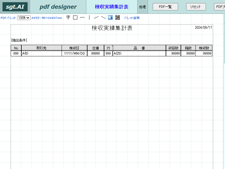
Task: Open the 100% zoom dropdown
Action: tap(24, 18)
